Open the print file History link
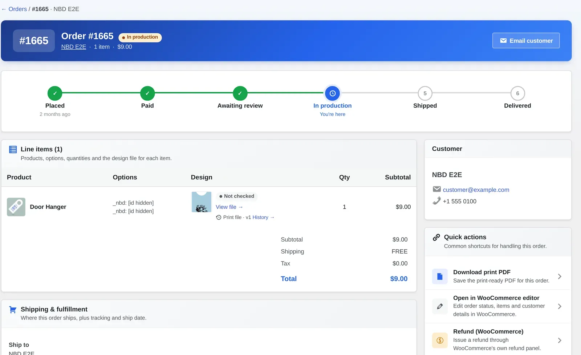 click(263, 217)
